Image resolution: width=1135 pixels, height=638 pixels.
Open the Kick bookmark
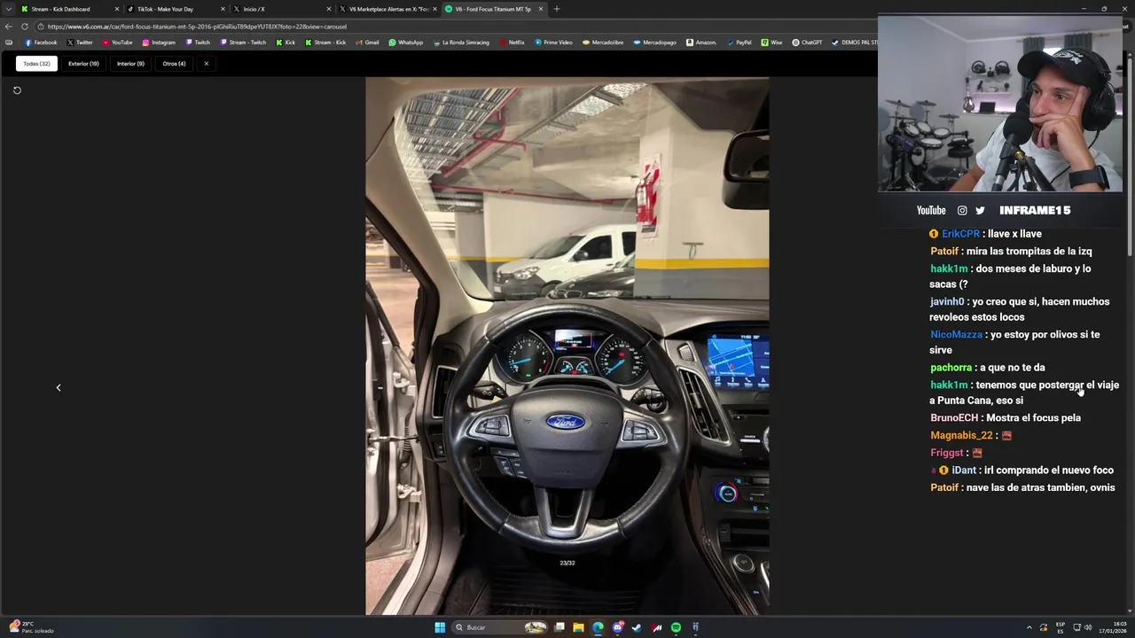click(x=286, y=43)
